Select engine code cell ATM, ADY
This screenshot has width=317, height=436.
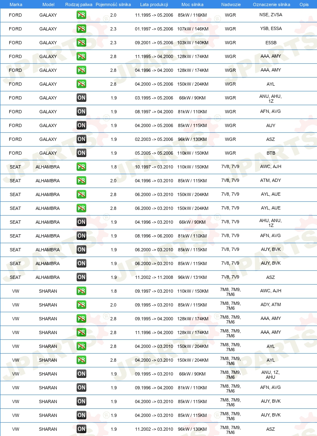click(271, 180)
